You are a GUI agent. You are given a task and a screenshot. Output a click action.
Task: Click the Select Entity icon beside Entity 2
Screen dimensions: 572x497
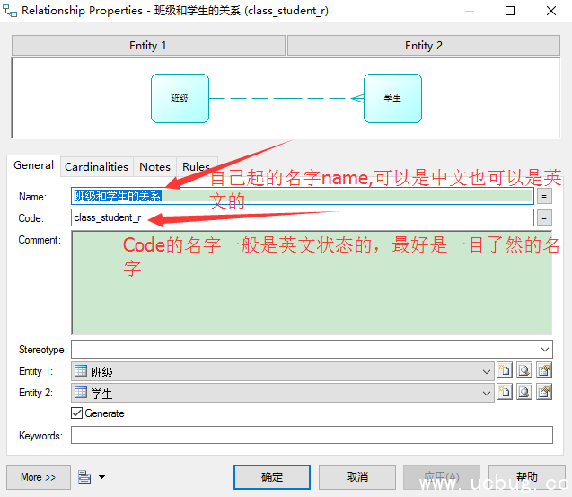(524, 393)
